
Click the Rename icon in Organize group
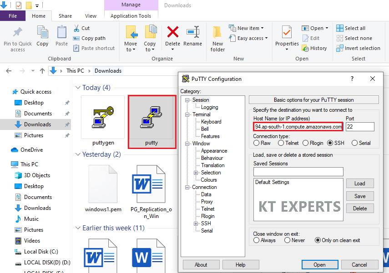(x=193, y=32)
